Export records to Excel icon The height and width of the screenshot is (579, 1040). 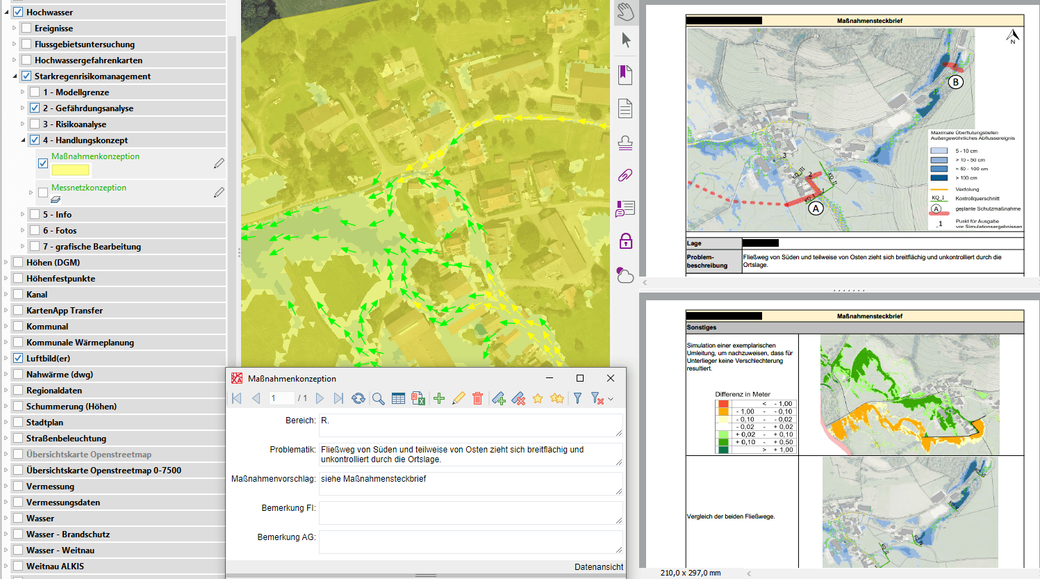point(418,398)
